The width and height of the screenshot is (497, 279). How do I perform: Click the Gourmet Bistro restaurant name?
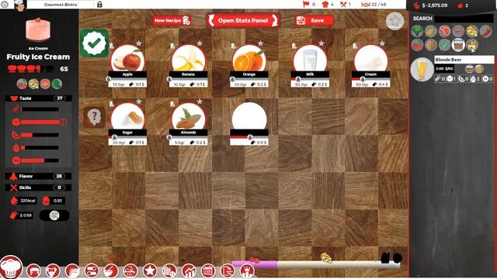pos(61,5)
